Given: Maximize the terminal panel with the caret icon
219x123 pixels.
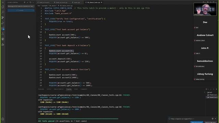Looking at the screenshot, I should (x=214, y=89).
